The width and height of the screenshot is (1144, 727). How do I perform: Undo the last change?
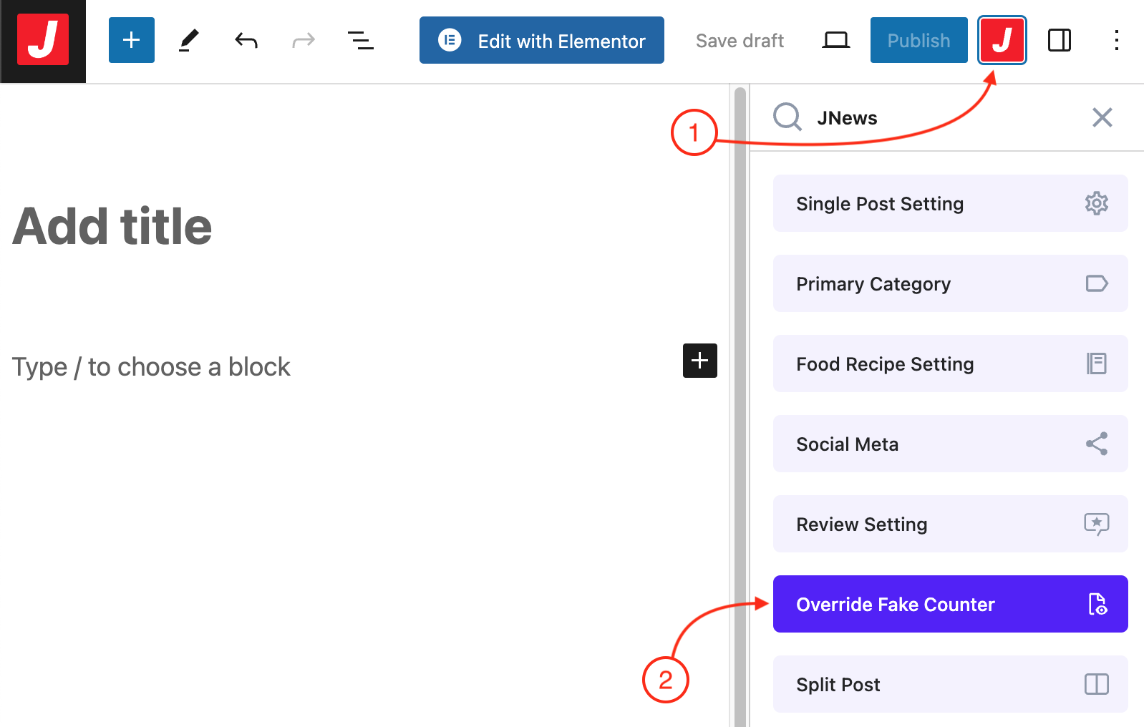pyautogui.click(x=246, y=40)
